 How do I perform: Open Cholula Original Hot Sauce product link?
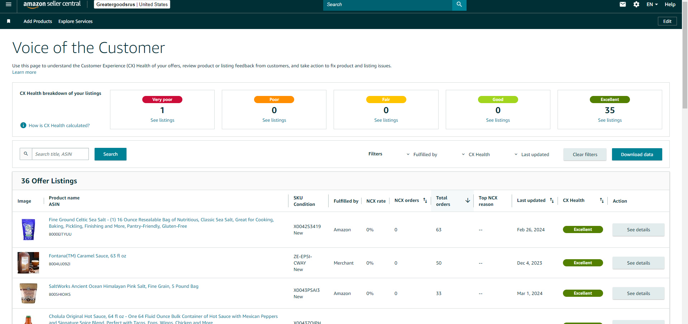coord(163,319)
